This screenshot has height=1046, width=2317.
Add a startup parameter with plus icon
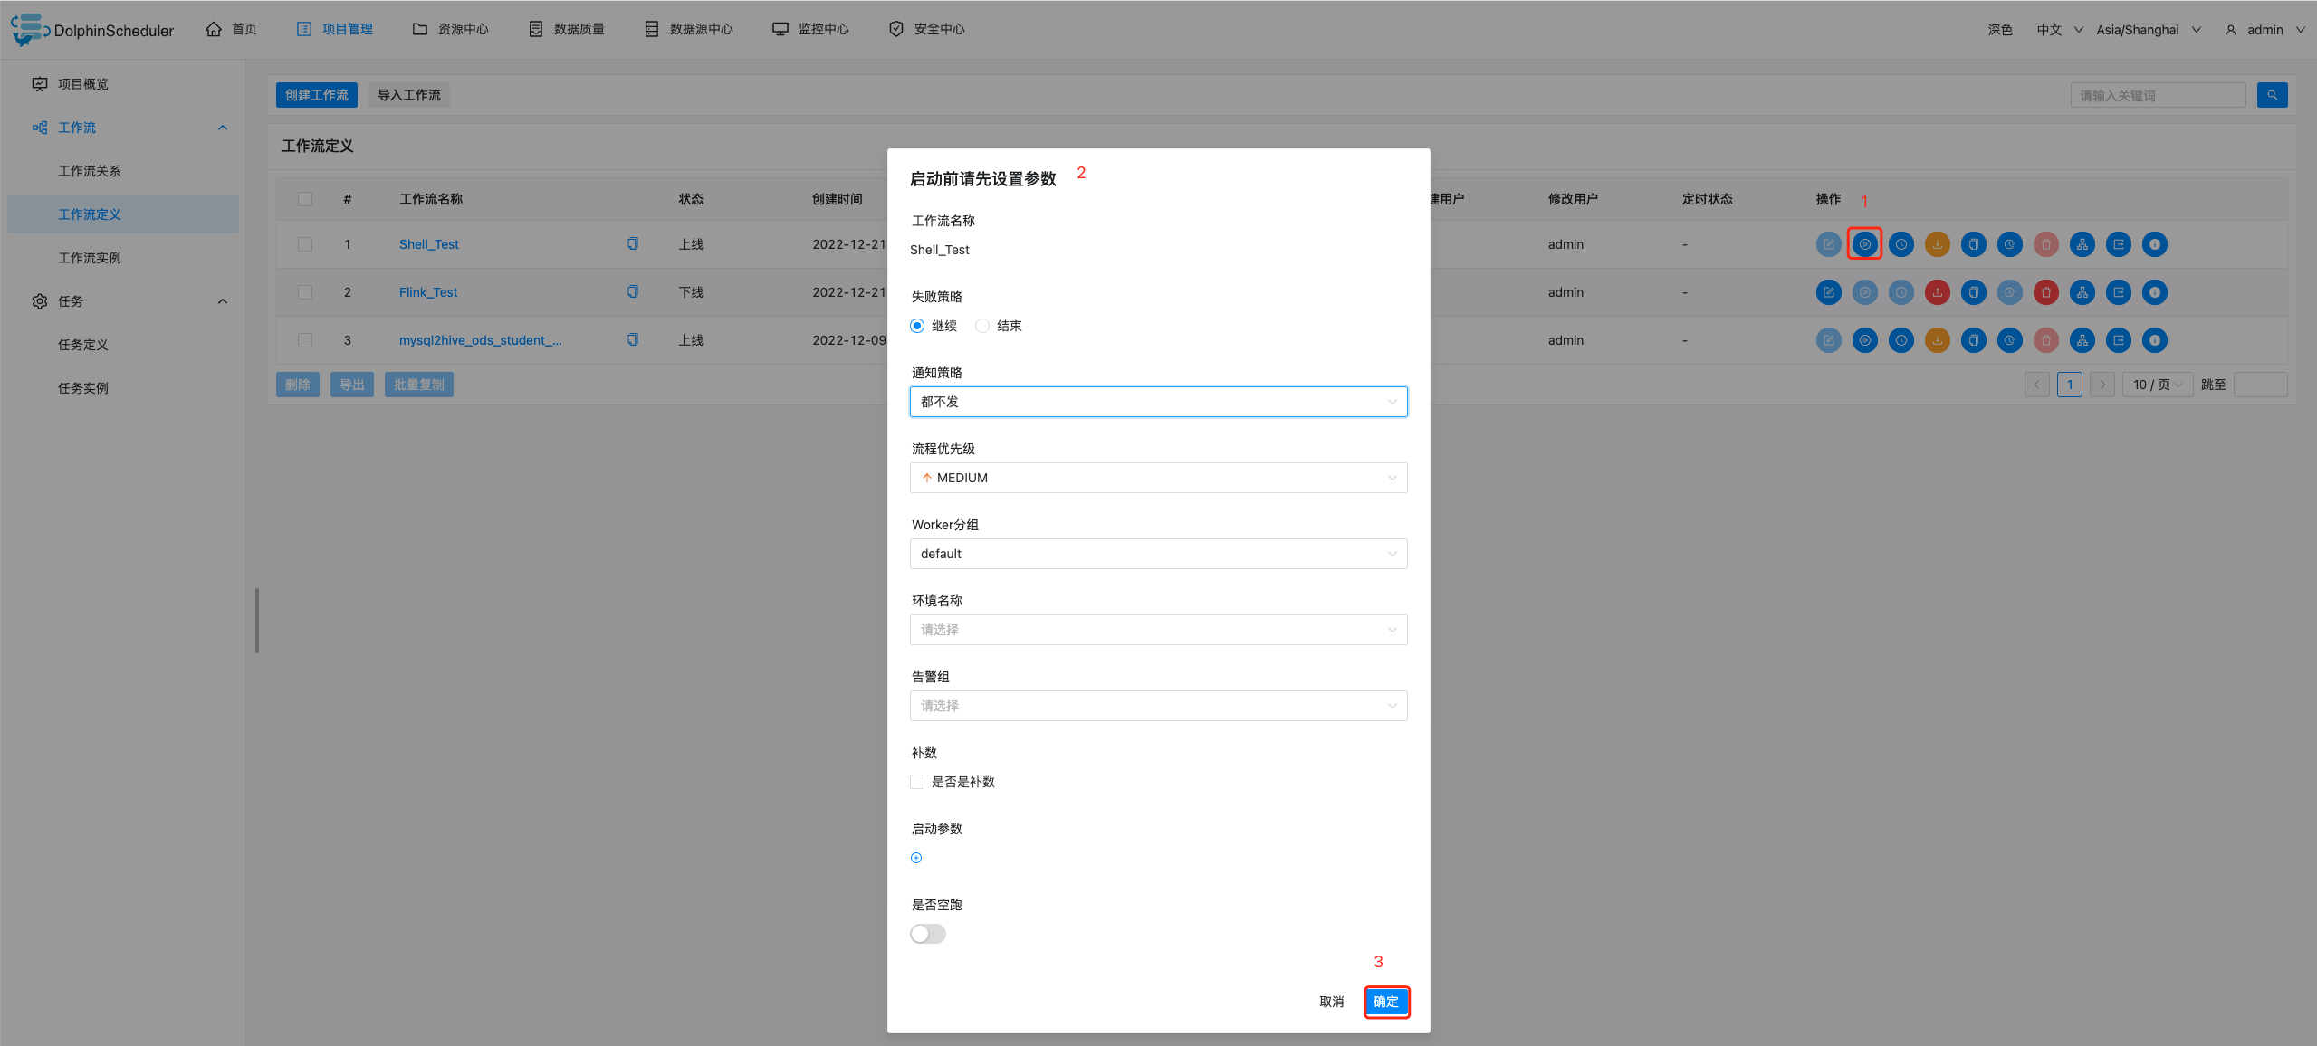click(x=916, y=858)
